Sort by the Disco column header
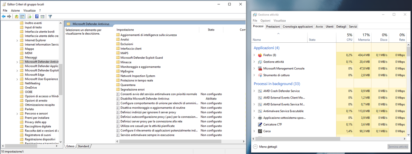The width and height of the screenshot is (412, 154). [x=380, y=37]
